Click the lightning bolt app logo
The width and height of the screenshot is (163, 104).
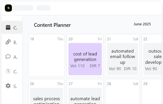(x=8, y=8)
